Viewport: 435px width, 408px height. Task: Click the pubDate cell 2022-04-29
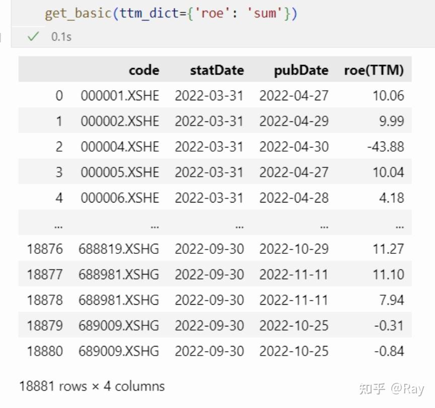coord(294,121)
